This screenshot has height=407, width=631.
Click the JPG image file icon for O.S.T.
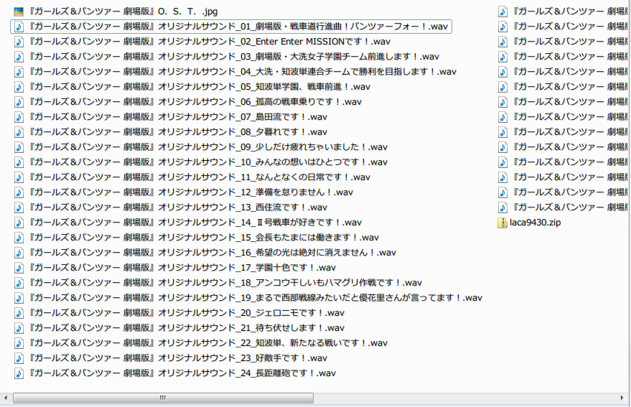coord(19,11)
